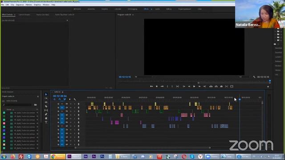
Task: Click the Project panel find/bin icon beside search
Action: (x=36, y=105)
